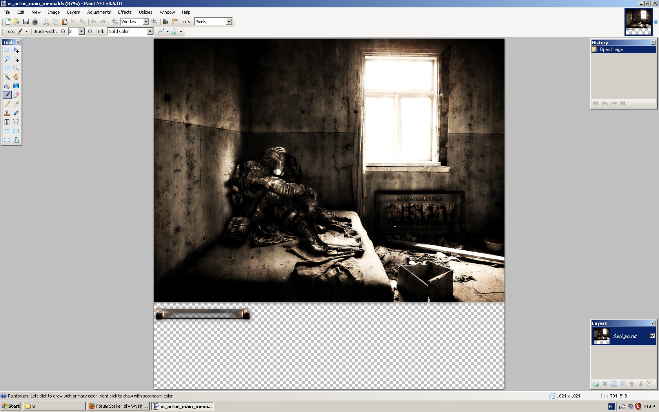Click the Start button

pyautogui.click(x=11, y=406)
